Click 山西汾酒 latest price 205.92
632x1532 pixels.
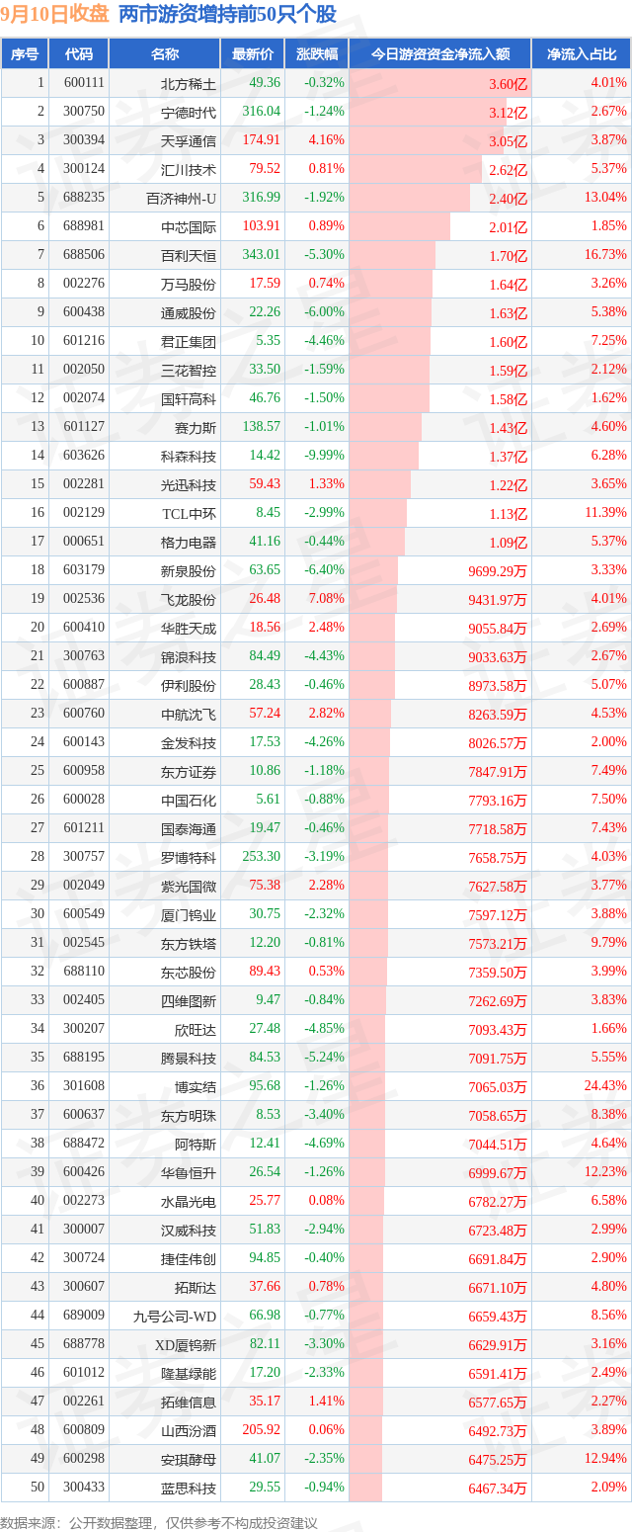[262, 1430]
